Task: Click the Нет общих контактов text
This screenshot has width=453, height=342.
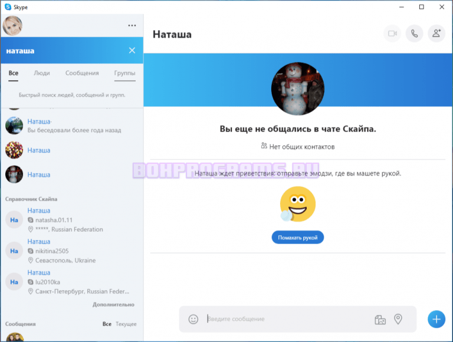Action: (302, 147)
